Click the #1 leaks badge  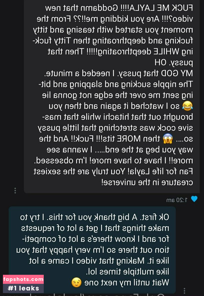[23, 288]
